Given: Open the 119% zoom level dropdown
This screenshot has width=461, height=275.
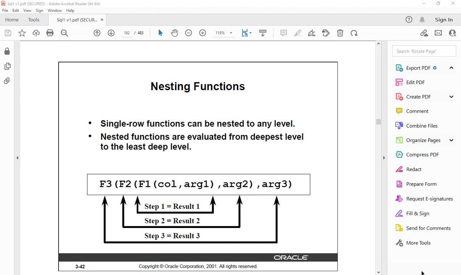Looking at the screenshot, I should [224, 33].
